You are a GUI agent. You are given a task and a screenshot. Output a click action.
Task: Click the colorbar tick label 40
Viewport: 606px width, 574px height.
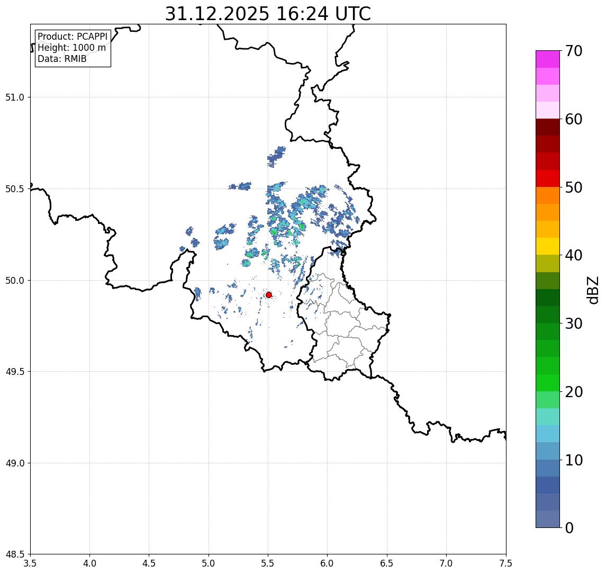(x=574, y=255)
